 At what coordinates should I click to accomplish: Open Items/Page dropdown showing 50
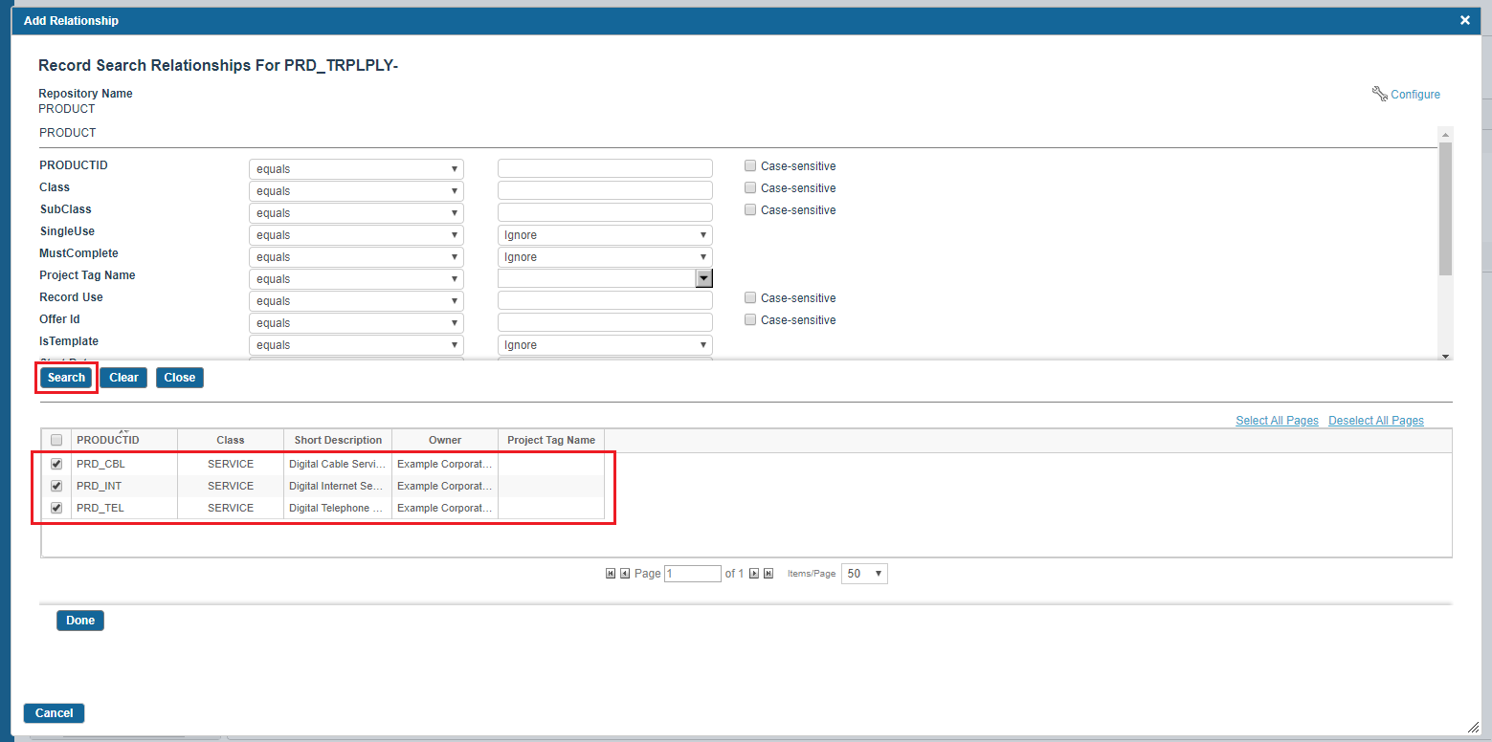point(864,574)
